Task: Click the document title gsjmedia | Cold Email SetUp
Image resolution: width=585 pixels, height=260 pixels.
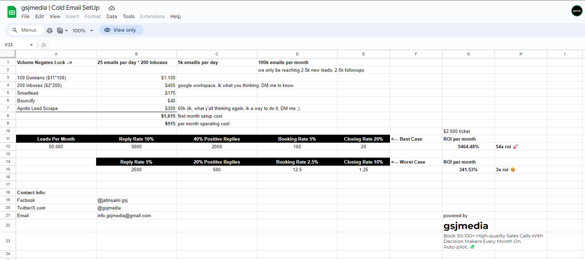Action: (60, 8)
